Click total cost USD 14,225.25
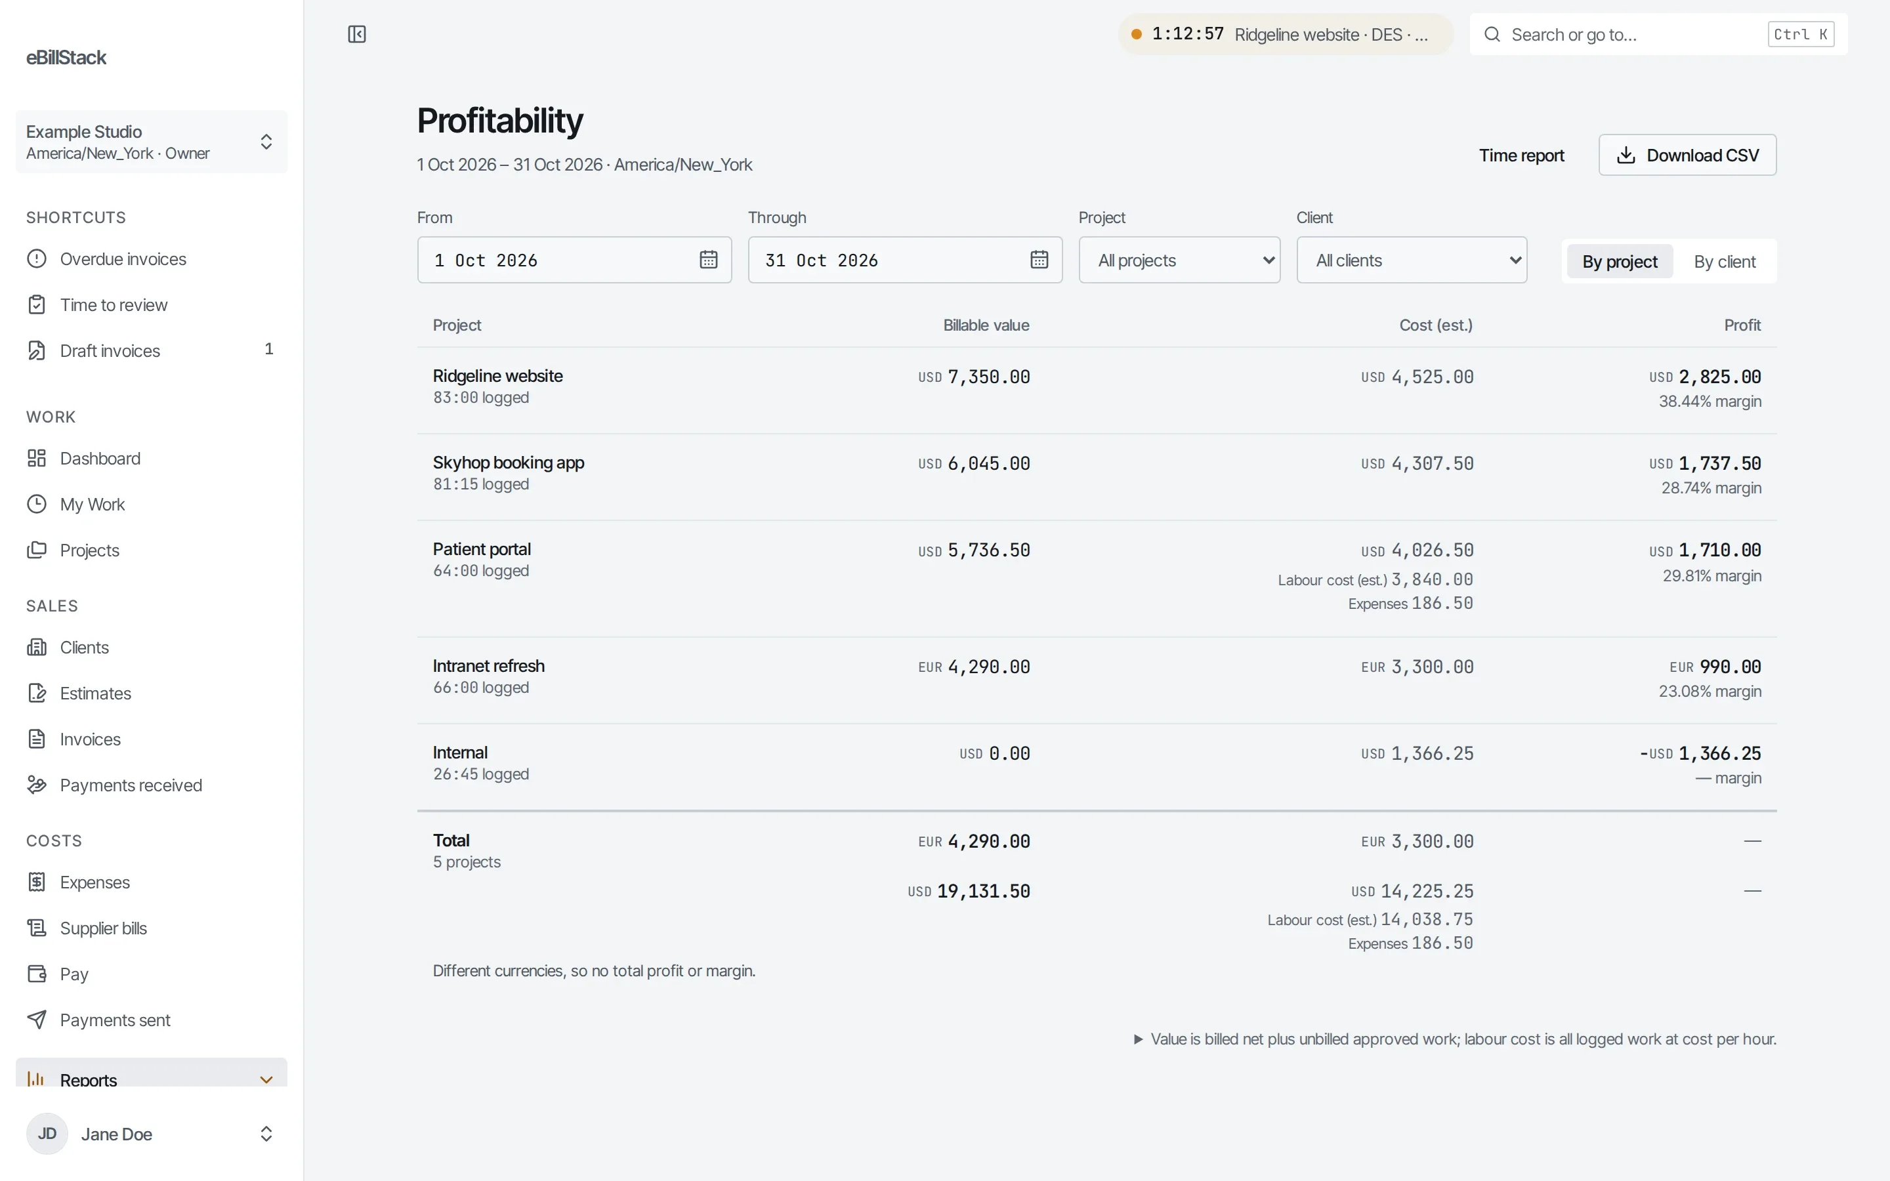 click(1412, 891)
